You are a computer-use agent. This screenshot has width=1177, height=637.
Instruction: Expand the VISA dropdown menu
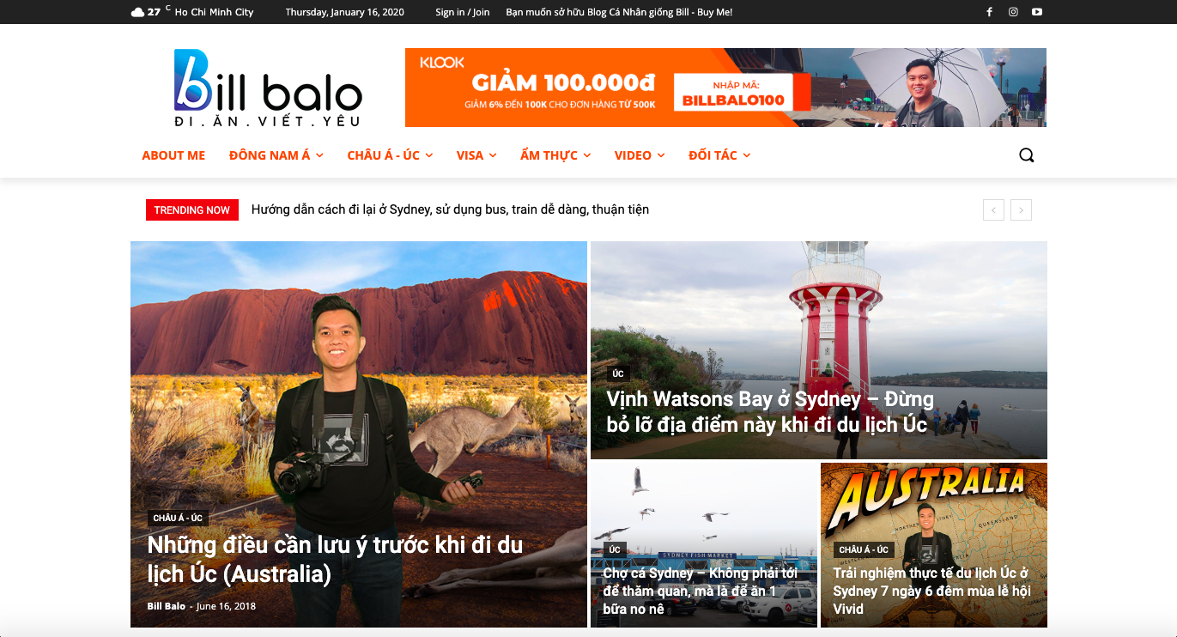(476, 155)
